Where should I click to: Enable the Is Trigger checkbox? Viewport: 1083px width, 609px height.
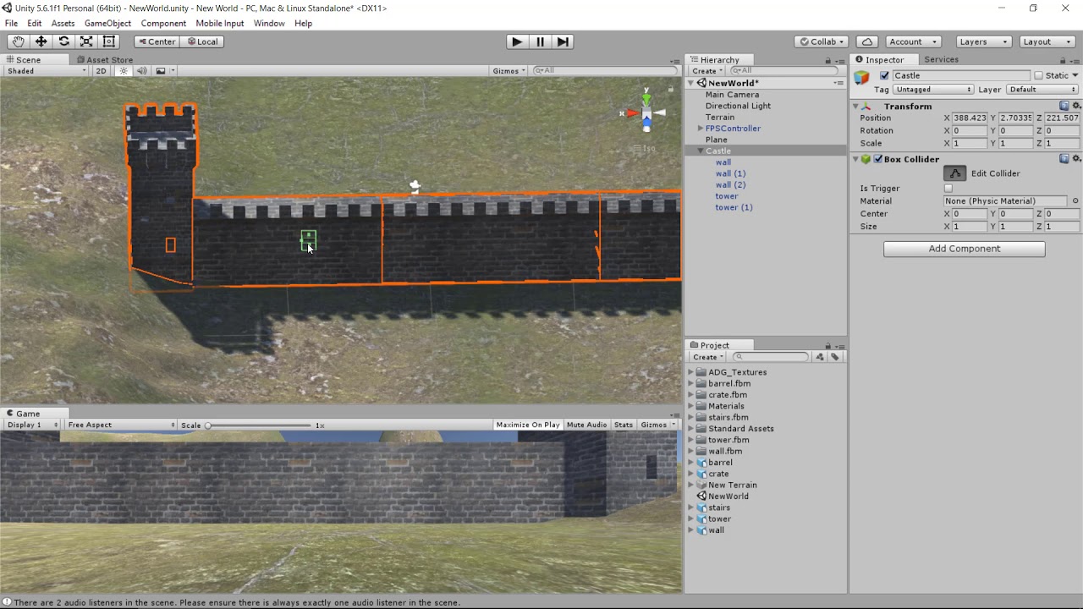pos(948,189)
